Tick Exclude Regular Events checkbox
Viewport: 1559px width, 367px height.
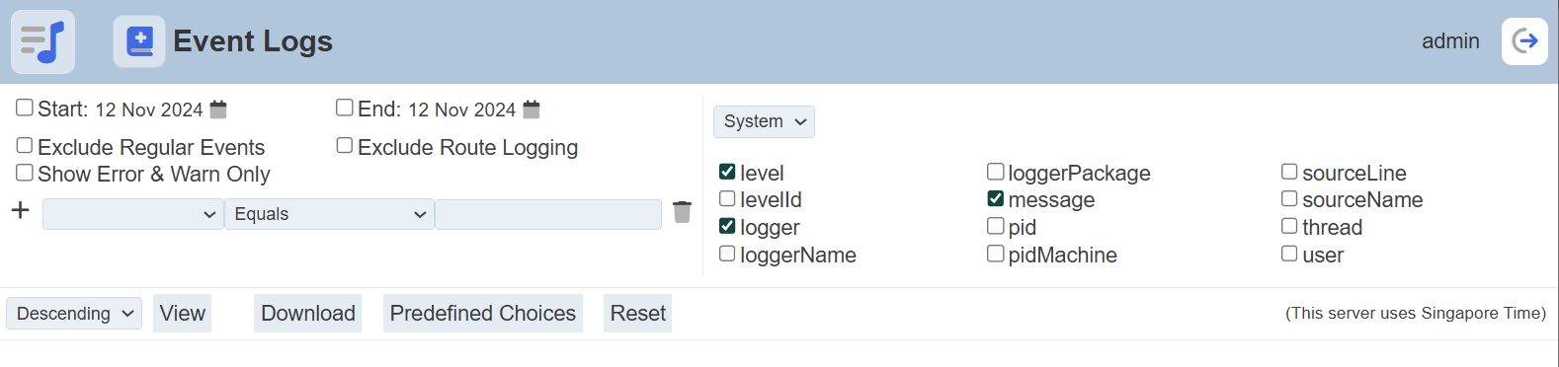pyautogui.click(x=25, y=146)
